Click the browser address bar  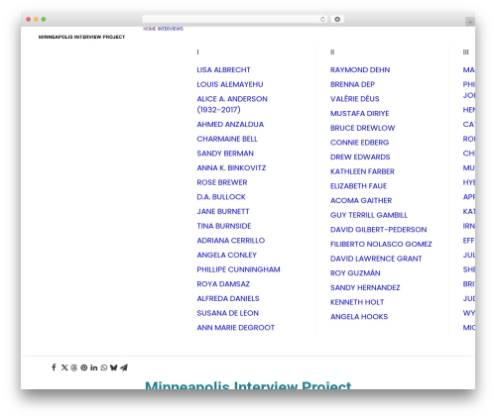pyautogui.click(x=235, y=20)
